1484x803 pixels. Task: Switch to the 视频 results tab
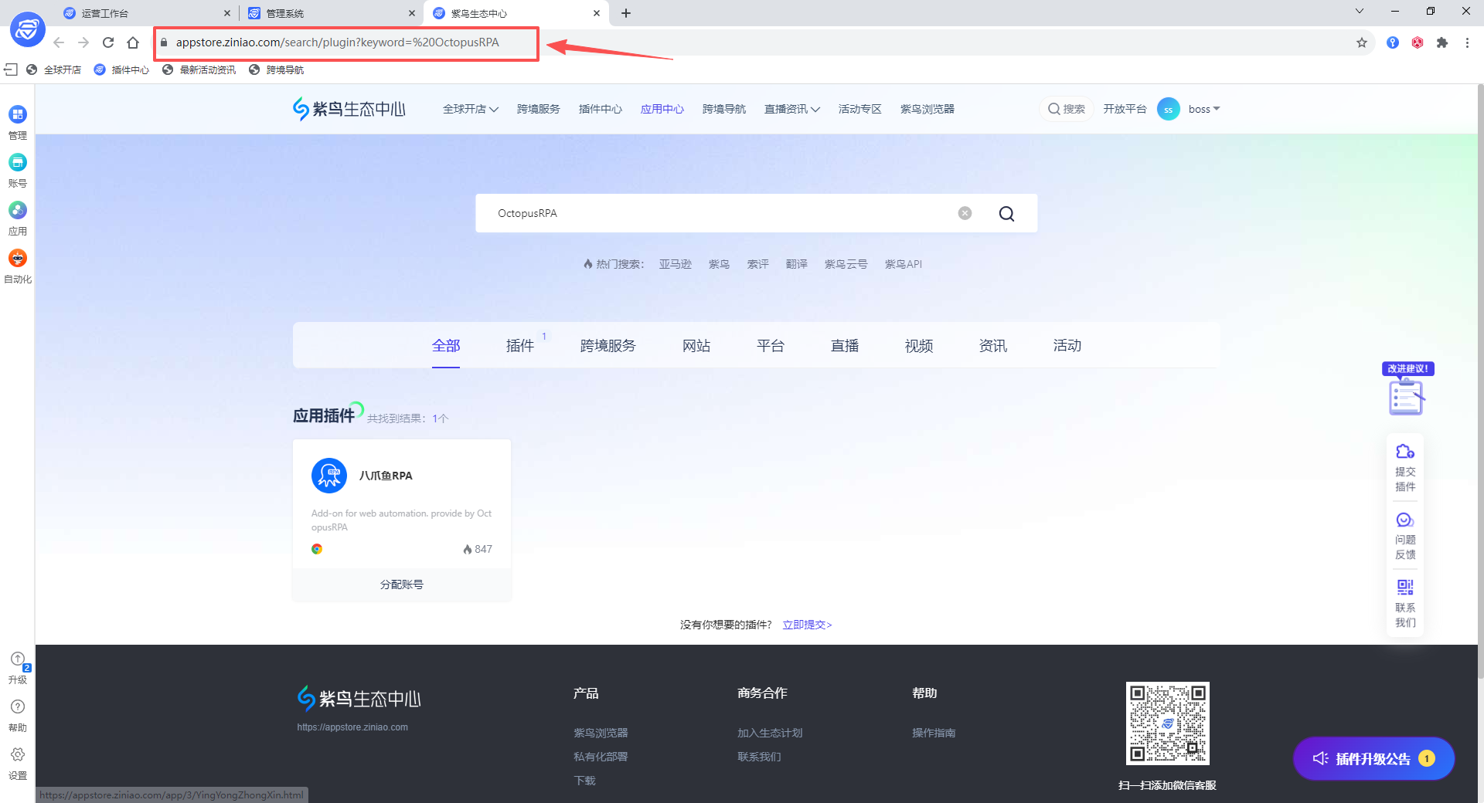pos(918,346)
